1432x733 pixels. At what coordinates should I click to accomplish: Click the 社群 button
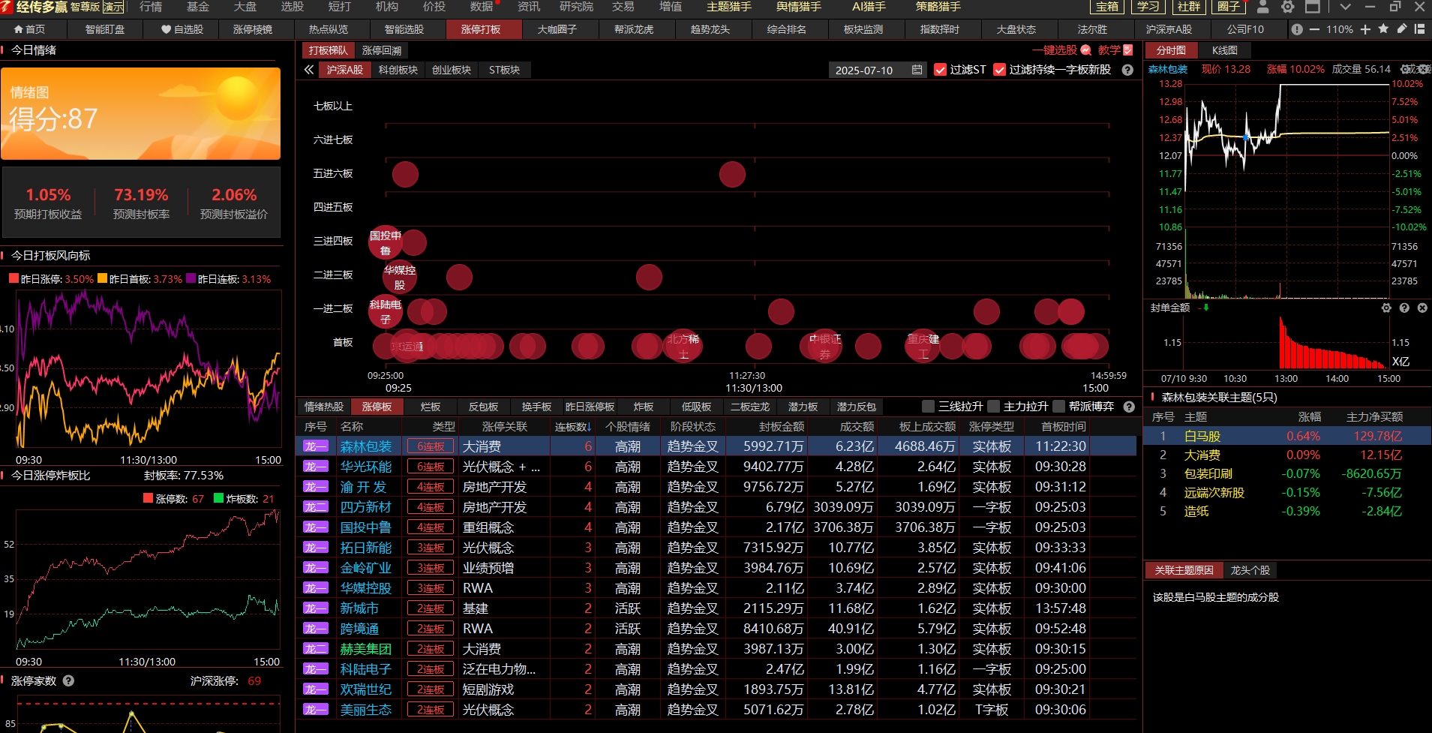pos(1188,7)
